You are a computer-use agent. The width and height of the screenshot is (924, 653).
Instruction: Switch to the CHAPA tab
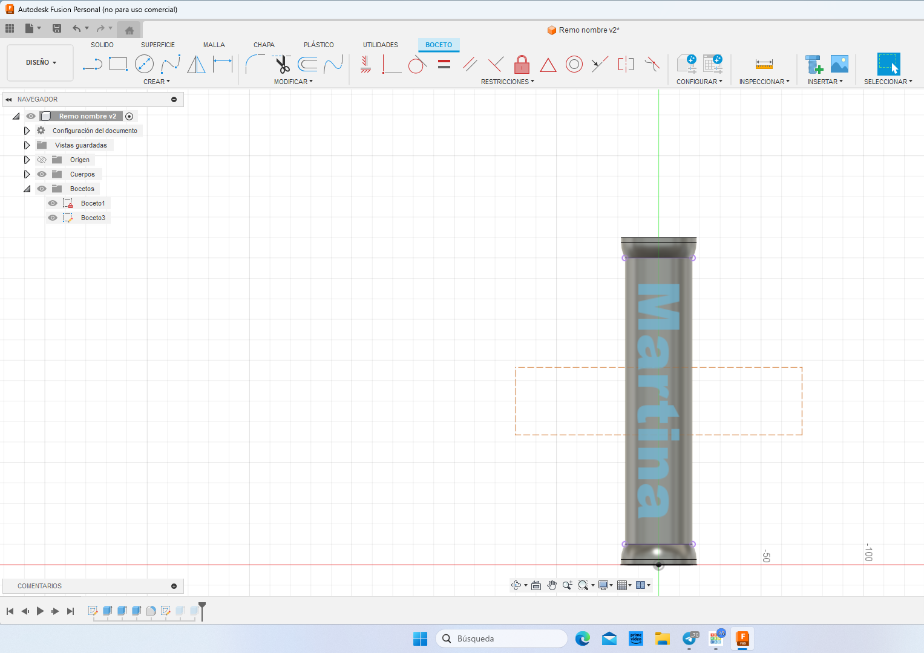pyautogui.click(x=264, y=45)
